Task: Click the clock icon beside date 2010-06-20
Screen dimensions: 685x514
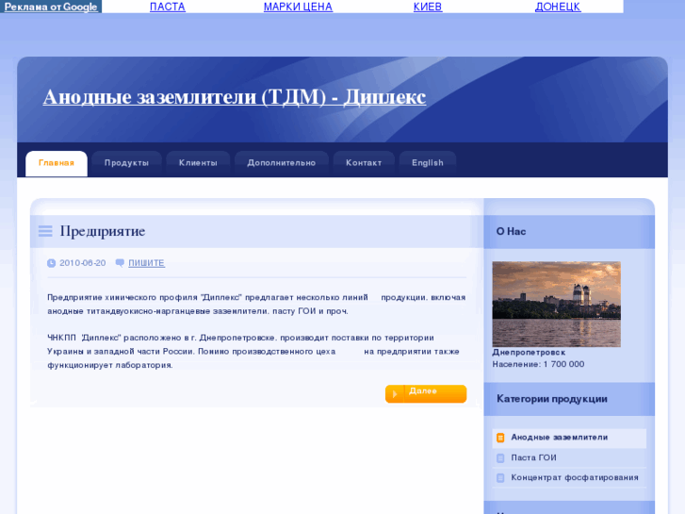Action: coord(52,263)
